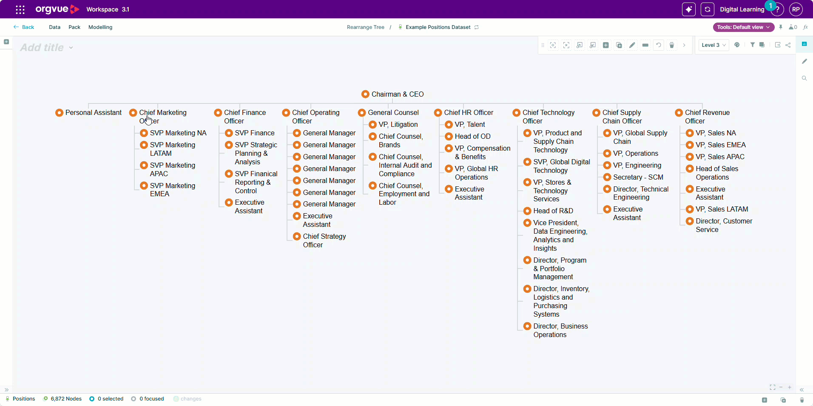Click the share icon in toolbar
Screen dimensions: 813x406
tap(788, 45)
